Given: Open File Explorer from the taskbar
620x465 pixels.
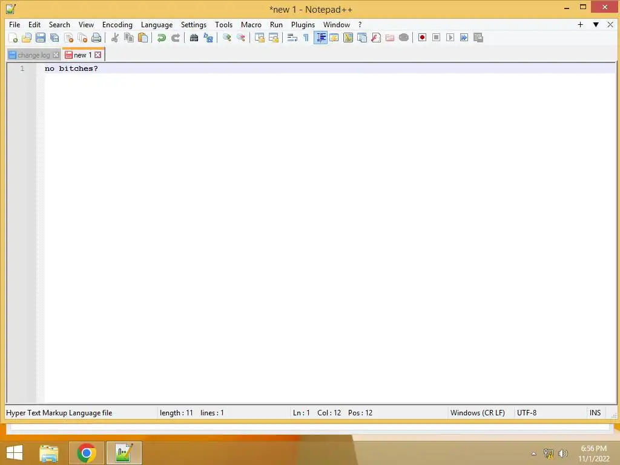Looking at the screenshot, I should (49, 453).
